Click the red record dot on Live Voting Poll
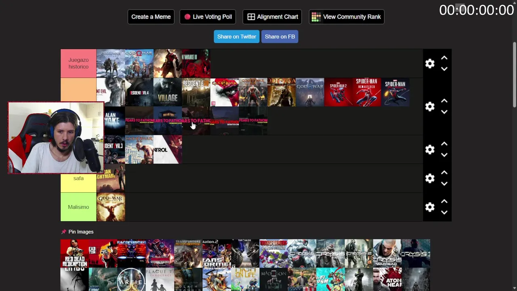Viewport: 517px width, 291px height. [187, 17]
